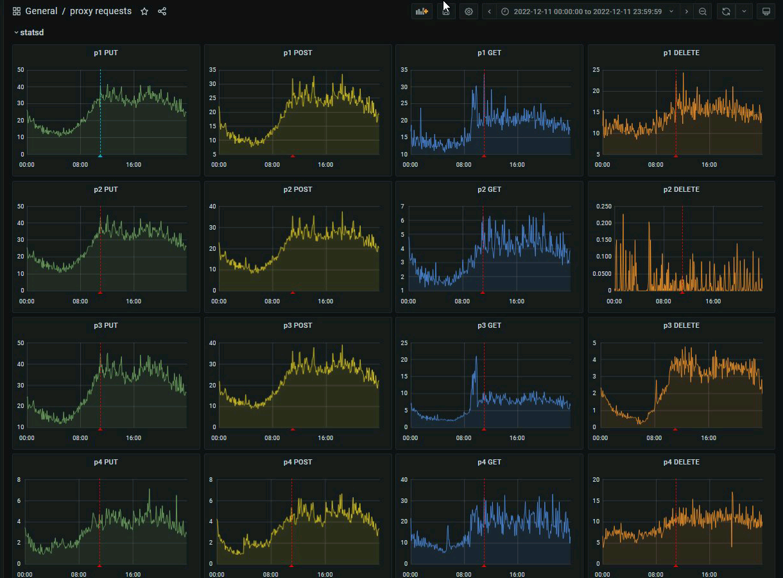Click proxy requests dashboard title
Viewport: 783px width, 578px height.
[101, 12]
